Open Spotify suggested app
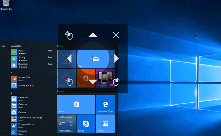221x136 pixels. click(x=32, y=59)
